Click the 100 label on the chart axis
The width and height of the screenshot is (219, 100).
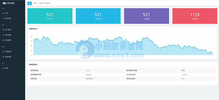(x=31, y=37)
